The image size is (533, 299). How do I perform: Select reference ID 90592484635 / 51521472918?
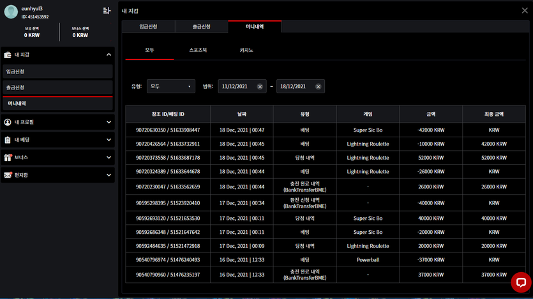tap(168, 246)
